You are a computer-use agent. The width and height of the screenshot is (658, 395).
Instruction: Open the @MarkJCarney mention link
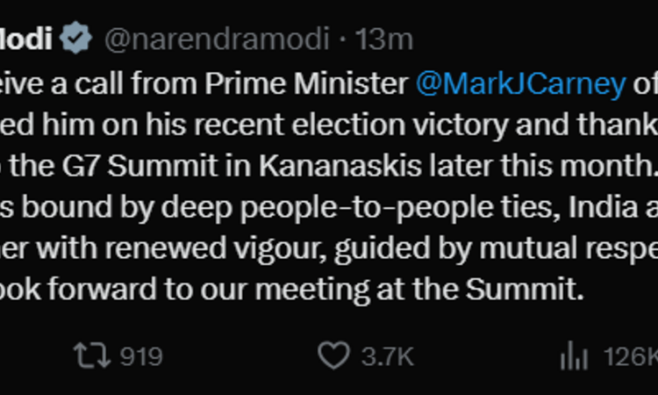(521, 83)
